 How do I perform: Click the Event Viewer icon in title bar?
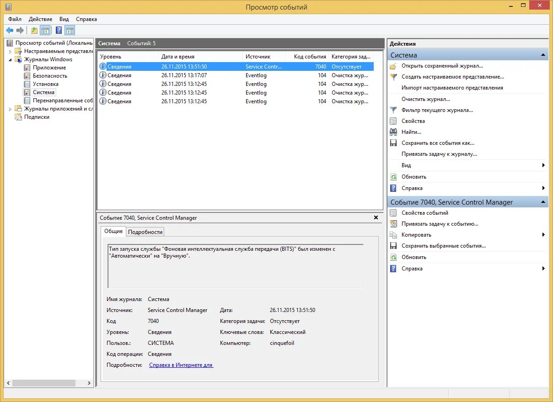[9, 7]
